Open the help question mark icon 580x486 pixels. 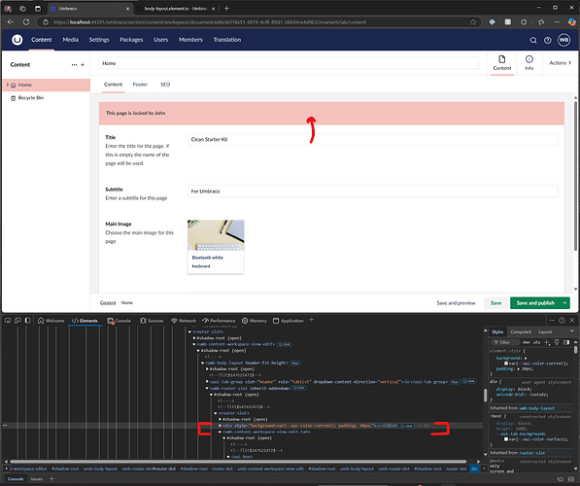pyautogui.click(x=547, y=41)
